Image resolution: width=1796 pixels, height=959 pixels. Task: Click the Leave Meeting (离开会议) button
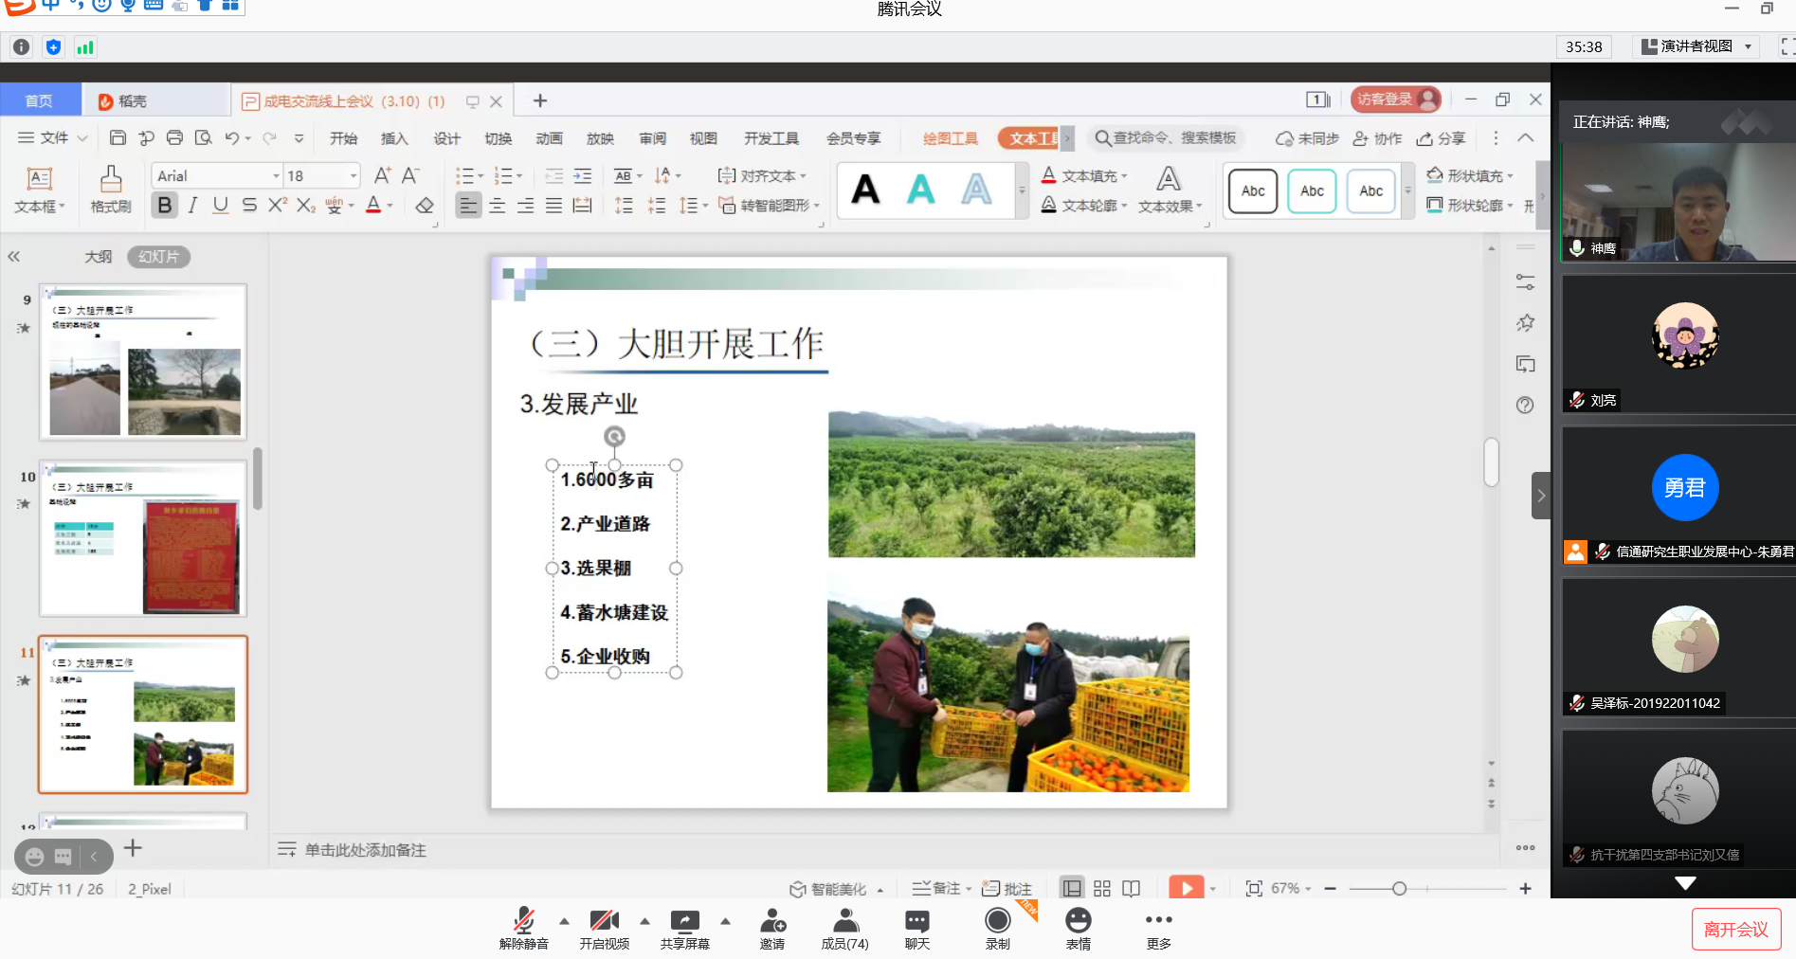coord(1735,929)
